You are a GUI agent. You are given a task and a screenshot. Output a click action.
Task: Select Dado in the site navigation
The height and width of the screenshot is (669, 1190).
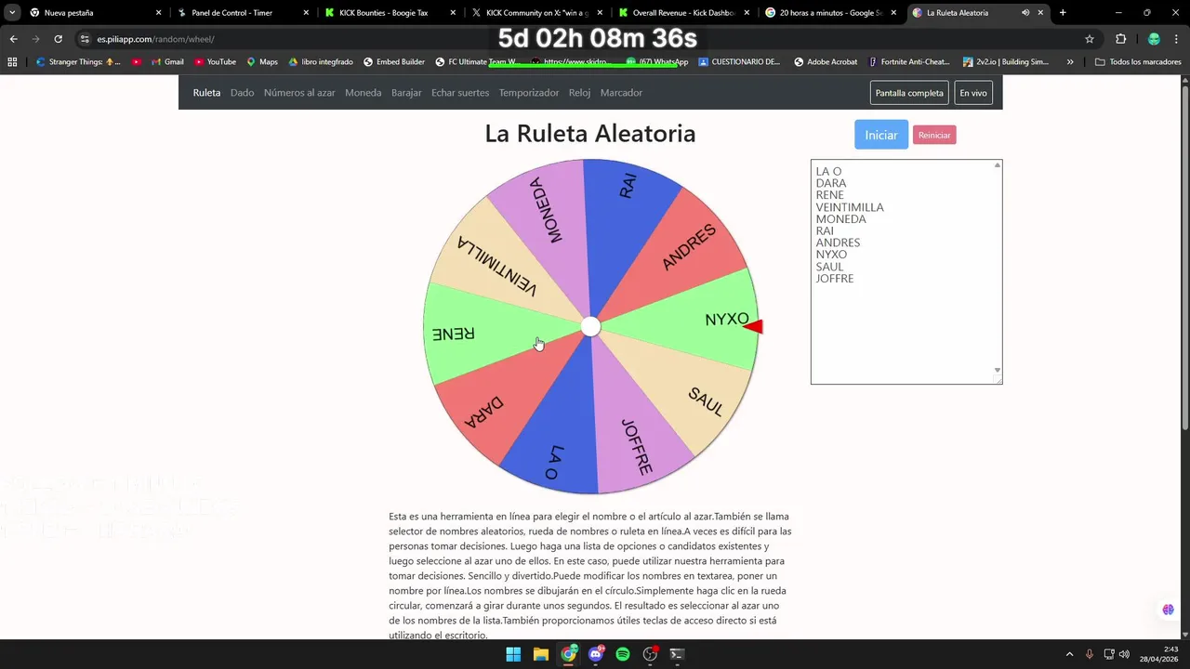[242, 93]
